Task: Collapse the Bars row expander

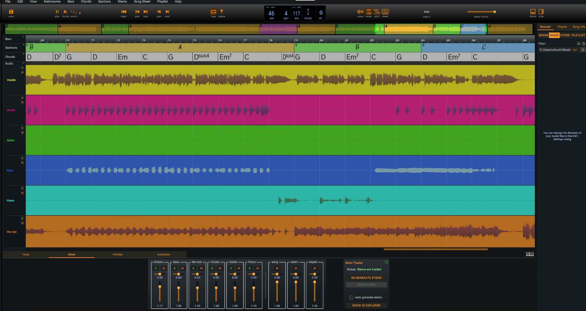Action: [x=23, y=36]
